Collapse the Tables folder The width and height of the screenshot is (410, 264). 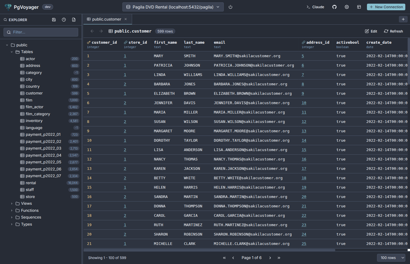[x=11, y=52]
